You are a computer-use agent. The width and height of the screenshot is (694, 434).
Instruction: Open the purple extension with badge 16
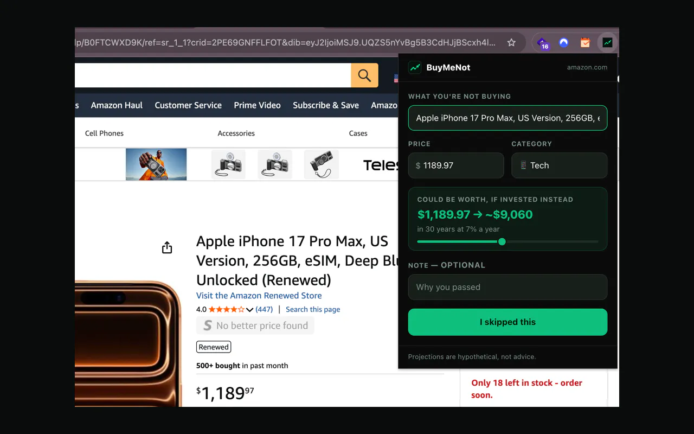[542, 43]
